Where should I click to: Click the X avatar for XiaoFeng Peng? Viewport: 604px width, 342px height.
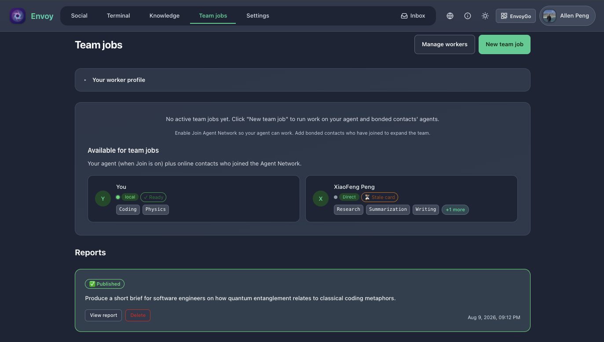[321, 199]
